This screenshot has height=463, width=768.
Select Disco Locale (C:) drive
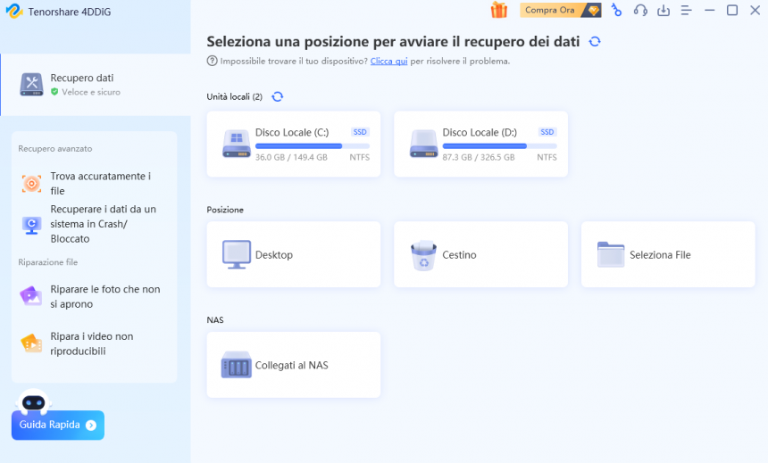click(x=293, y=144)
